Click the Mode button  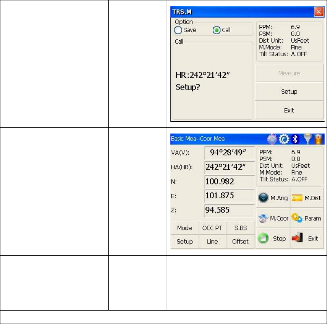[x=185, y=228]
